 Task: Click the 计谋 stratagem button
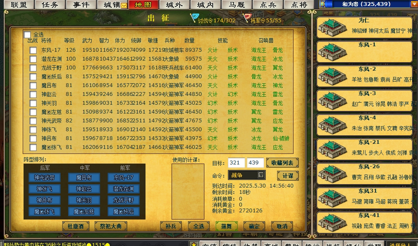pyautogui.click(x=288, y=176)
